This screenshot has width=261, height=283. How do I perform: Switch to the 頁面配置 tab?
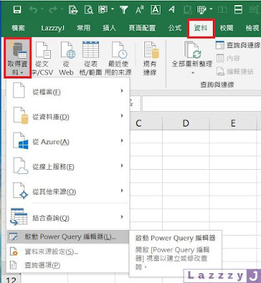pos(142,28)
